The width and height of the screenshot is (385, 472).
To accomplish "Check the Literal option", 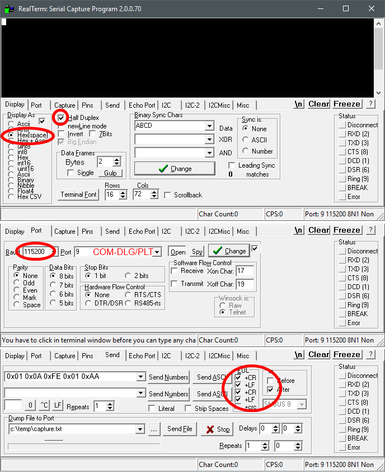I will 152,409.
